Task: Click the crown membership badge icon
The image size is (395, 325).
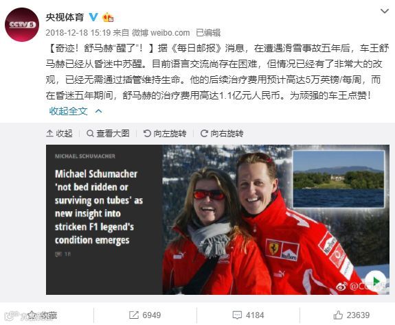Action: click(x=108, y=17)
